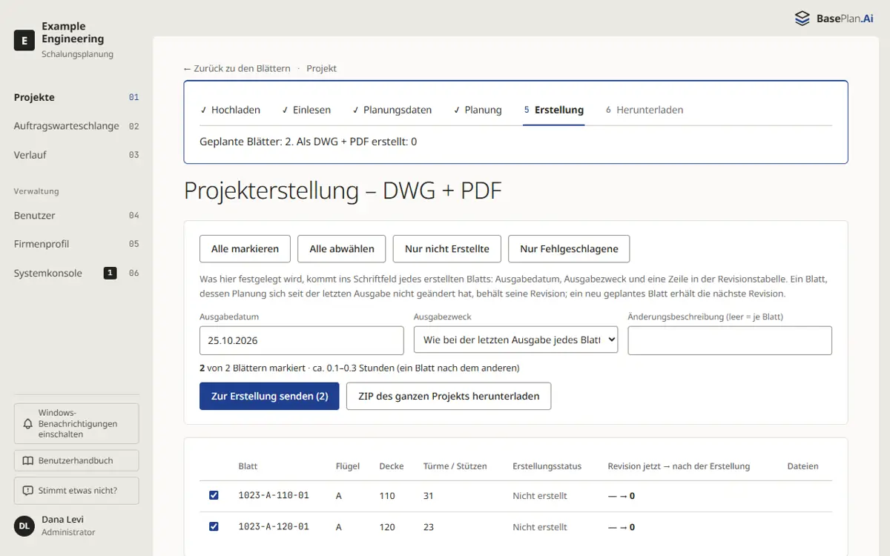Open Firmenprofil in the sidebar
The width and height of the screenshot is (890, 556).
coord(76,244)
